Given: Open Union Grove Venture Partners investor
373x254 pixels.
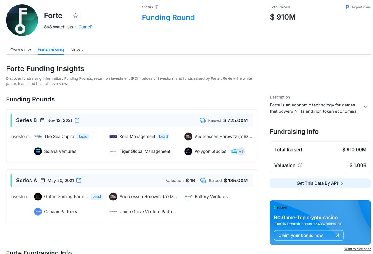Looking at the screenshot, I should click(x=148, y=212).
